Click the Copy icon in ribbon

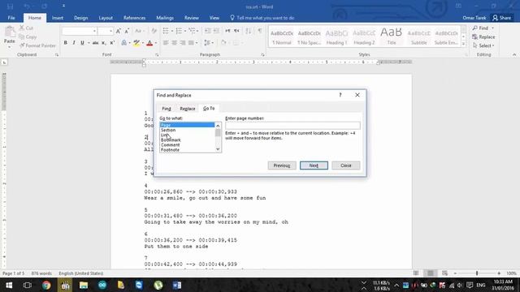pos(22,36)
